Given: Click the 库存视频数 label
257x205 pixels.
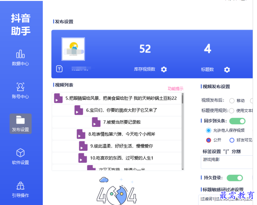Looking at the screenshot, I should click(x=145, y=69).
